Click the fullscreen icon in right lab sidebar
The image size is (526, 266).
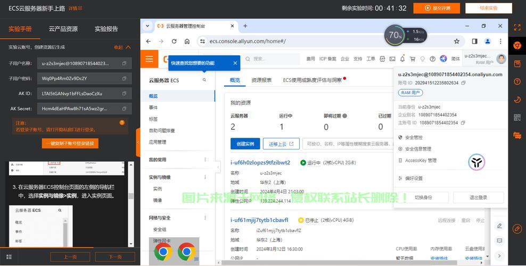[x=517, y=28]
